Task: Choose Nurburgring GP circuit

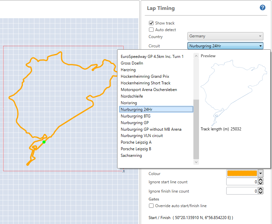Action: coord(135,123)
